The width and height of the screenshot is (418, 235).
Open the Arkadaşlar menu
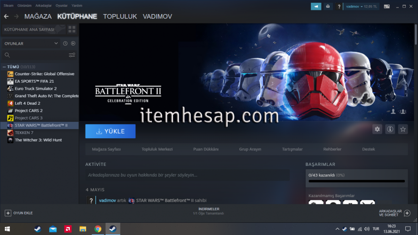coord(43,6)
